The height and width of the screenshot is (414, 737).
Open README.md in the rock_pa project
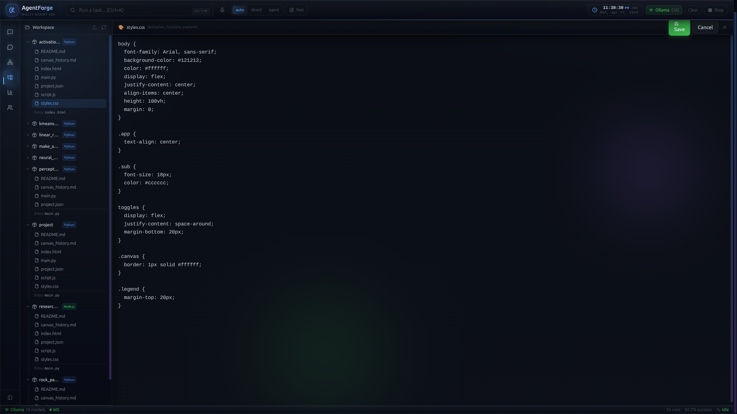(x=69, y=389)
